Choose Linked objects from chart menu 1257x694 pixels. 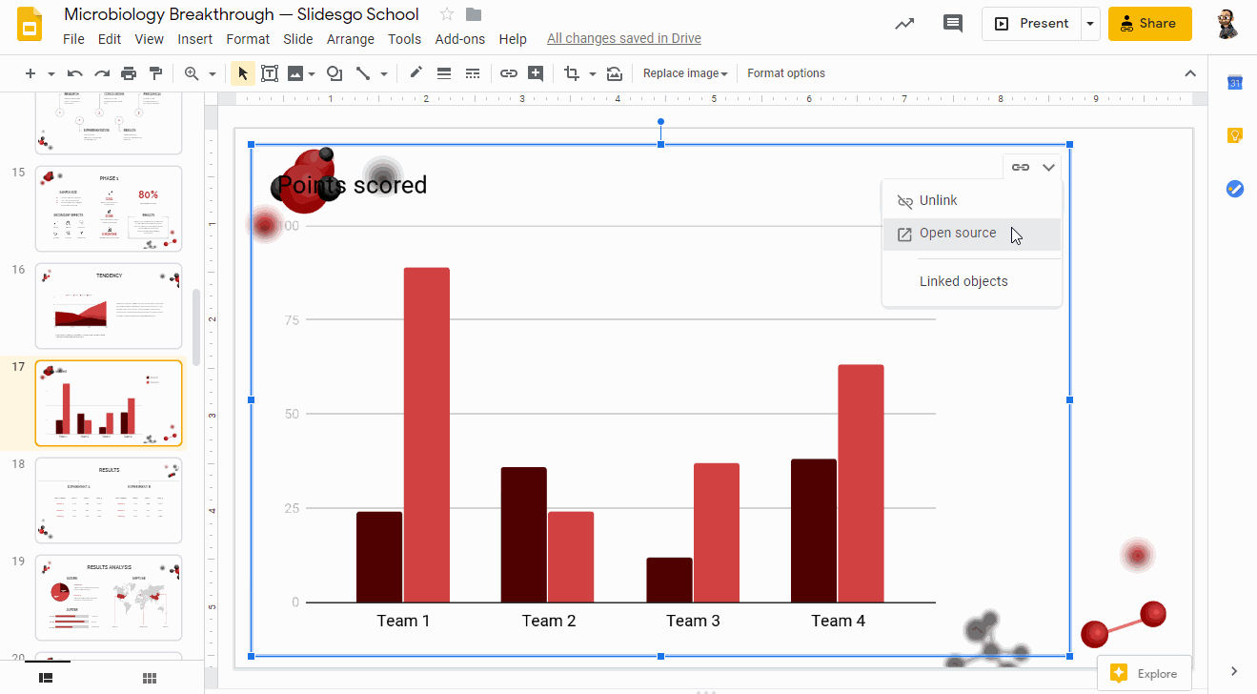(972, 282)
